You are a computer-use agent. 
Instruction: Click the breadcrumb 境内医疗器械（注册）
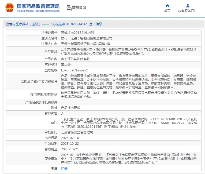coord(25,24)
